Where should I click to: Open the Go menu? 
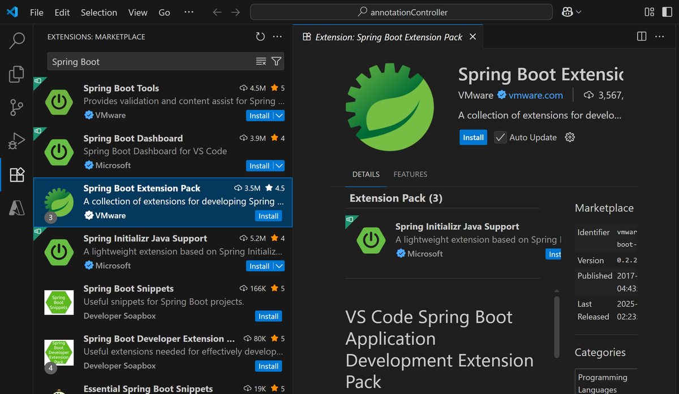tap(165, 12)
